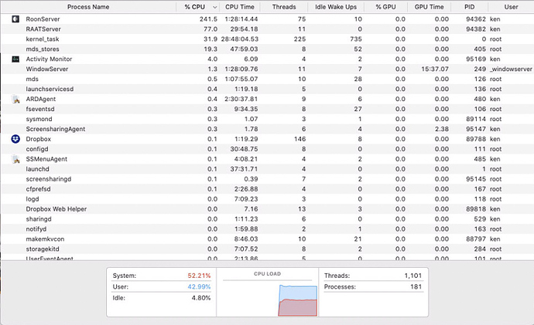The image size is (534, 325).
Task: Select the cfprefsd process row
Action: 267,189
